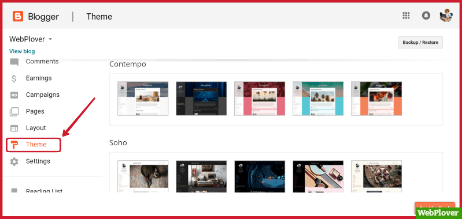Open the Settings menu item

coord(38,161)
